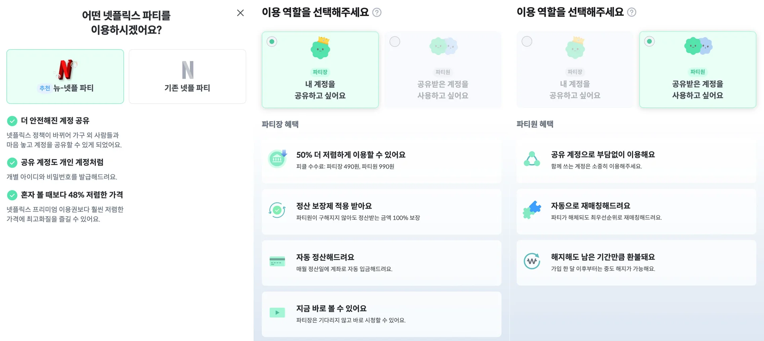Image resolution: width=764 pixels, height=341 pixels.
Task: Click the checkmark icon for 정산 보장제
Action: point(277,210)
